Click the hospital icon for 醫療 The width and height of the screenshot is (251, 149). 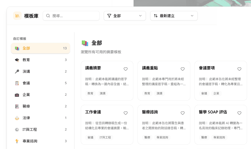(17, 106)
